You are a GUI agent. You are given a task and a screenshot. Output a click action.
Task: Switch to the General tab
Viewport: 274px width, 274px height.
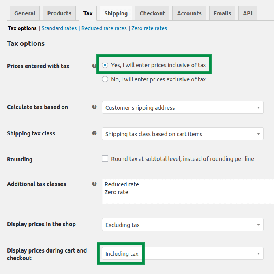25,13
